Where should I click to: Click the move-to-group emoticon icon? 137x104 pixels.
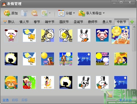coord(44,13)
